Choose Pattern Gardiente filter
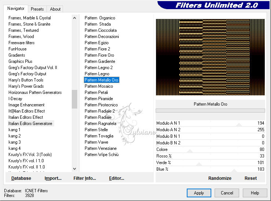Screen dimensions: 271x201 tap(100, 61)
